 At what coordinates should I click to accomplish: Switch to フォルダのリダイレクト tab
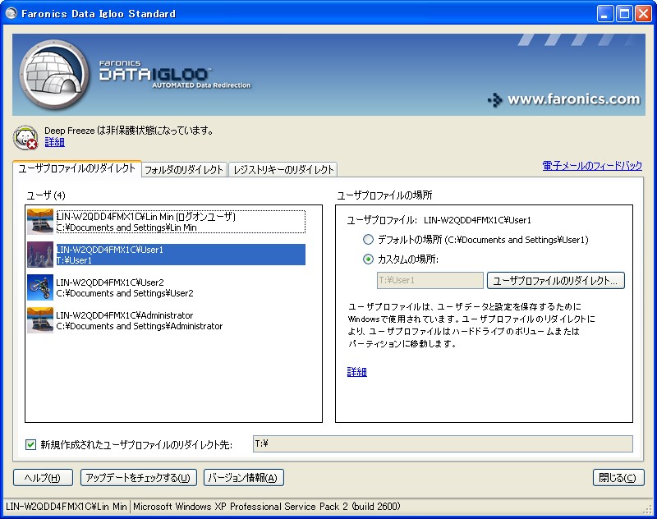[x=184, y=170]
